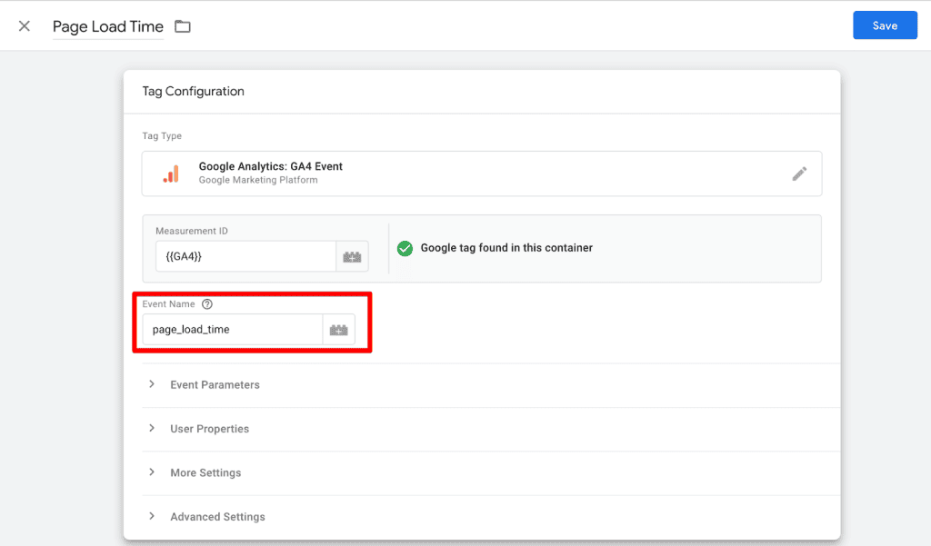Open variable picker next to Event Name field
Viewport: 931px width, 546px height.
[338, 330]
